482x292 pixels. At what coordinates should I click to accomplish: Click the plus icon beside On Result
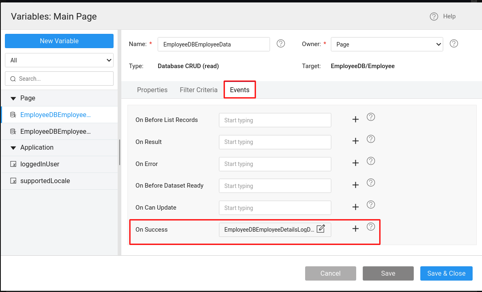coord(355,141)
